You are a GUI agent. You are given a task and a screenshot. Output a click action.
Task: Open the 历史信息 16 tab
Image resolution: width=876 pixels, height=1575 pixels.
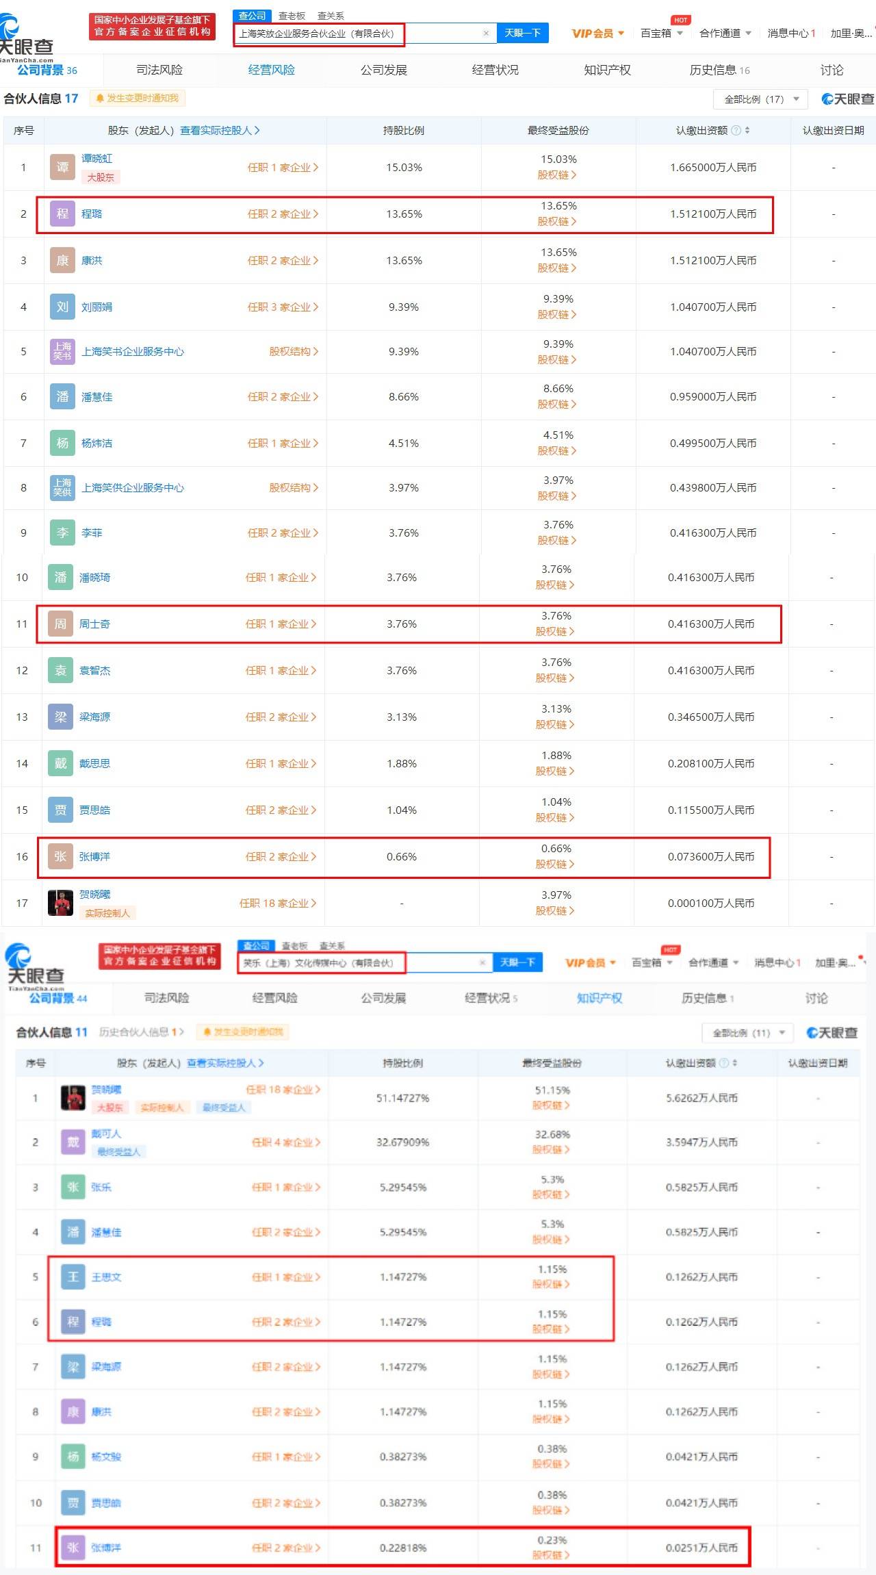[719, 71]
